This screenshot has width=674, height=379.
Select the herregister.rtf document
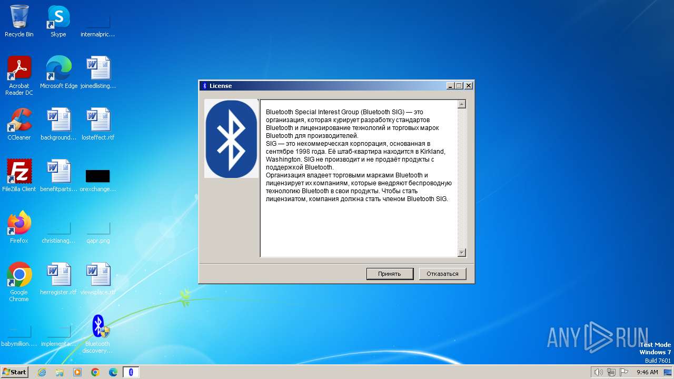[x=58, y=279]
